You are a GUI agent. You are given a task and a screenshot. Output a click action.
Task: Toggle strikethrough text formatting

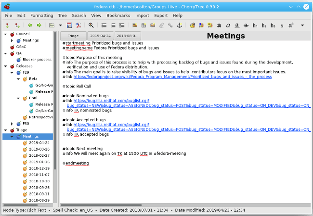click(246, 25)
